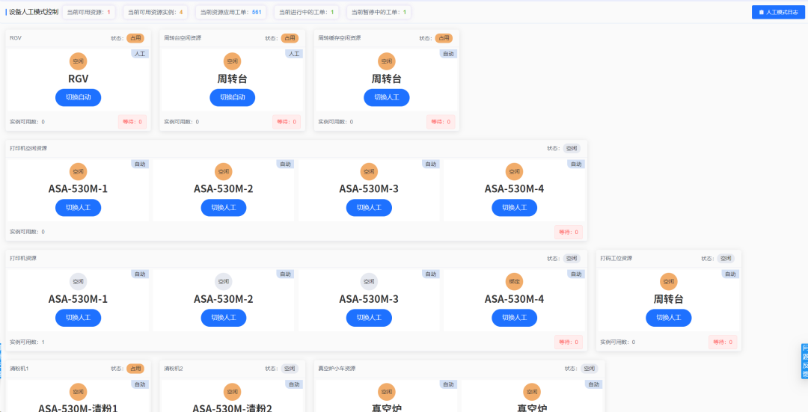Click the 当前进行中的工单: 1 statistic chip
Viewport: 808px width, 412px height.
click(306, 12)
